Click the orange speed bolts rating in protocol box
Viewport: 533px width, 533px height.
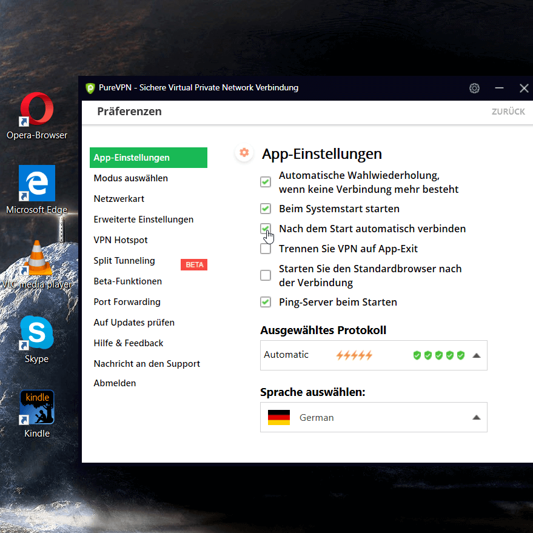click(354, 355)
